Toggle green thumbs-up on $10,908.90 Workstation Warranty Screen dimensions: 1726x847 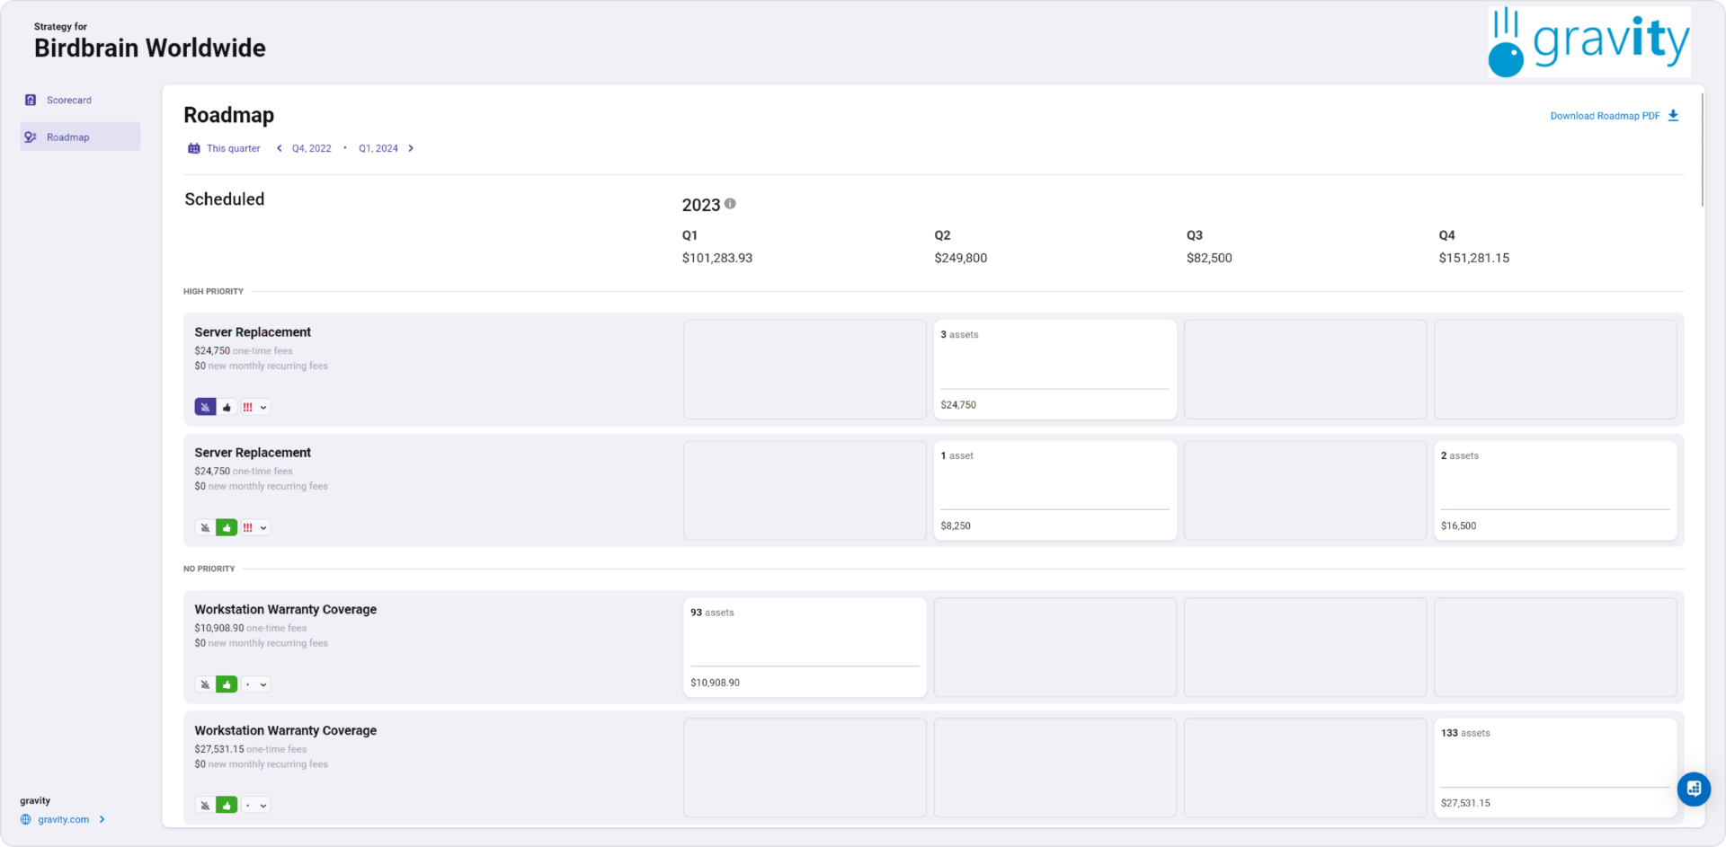coord(227,684)
